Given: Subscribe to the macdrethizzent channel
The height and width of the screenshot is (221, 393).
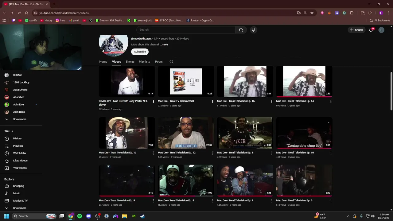Looking at the screenshot, I should pos(140,52).
